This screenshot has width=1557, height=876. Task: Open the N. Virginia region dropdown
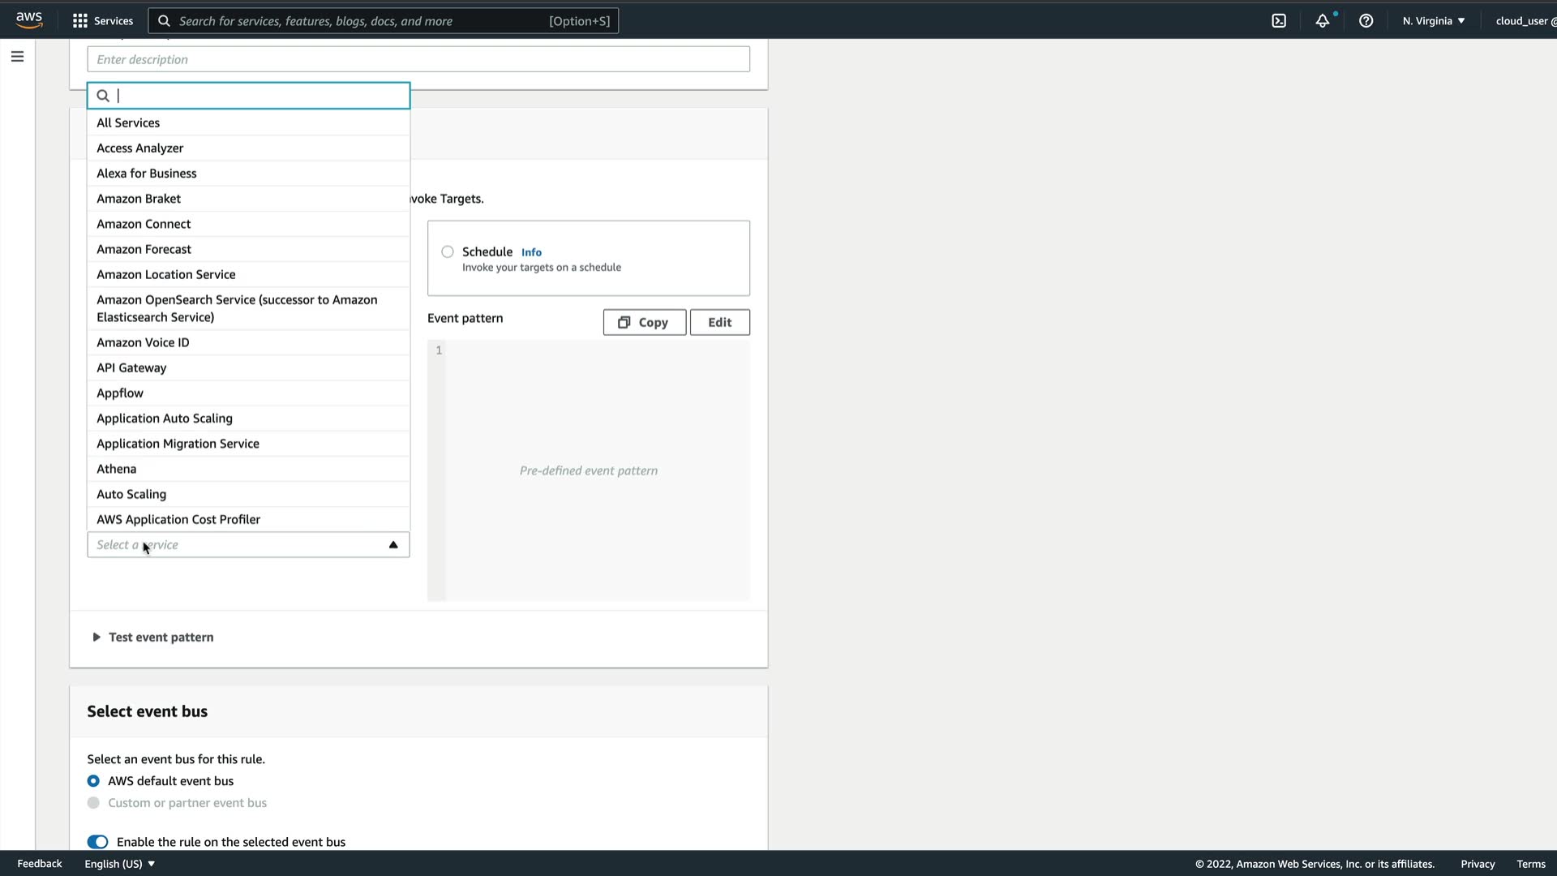coord(1433,21)
